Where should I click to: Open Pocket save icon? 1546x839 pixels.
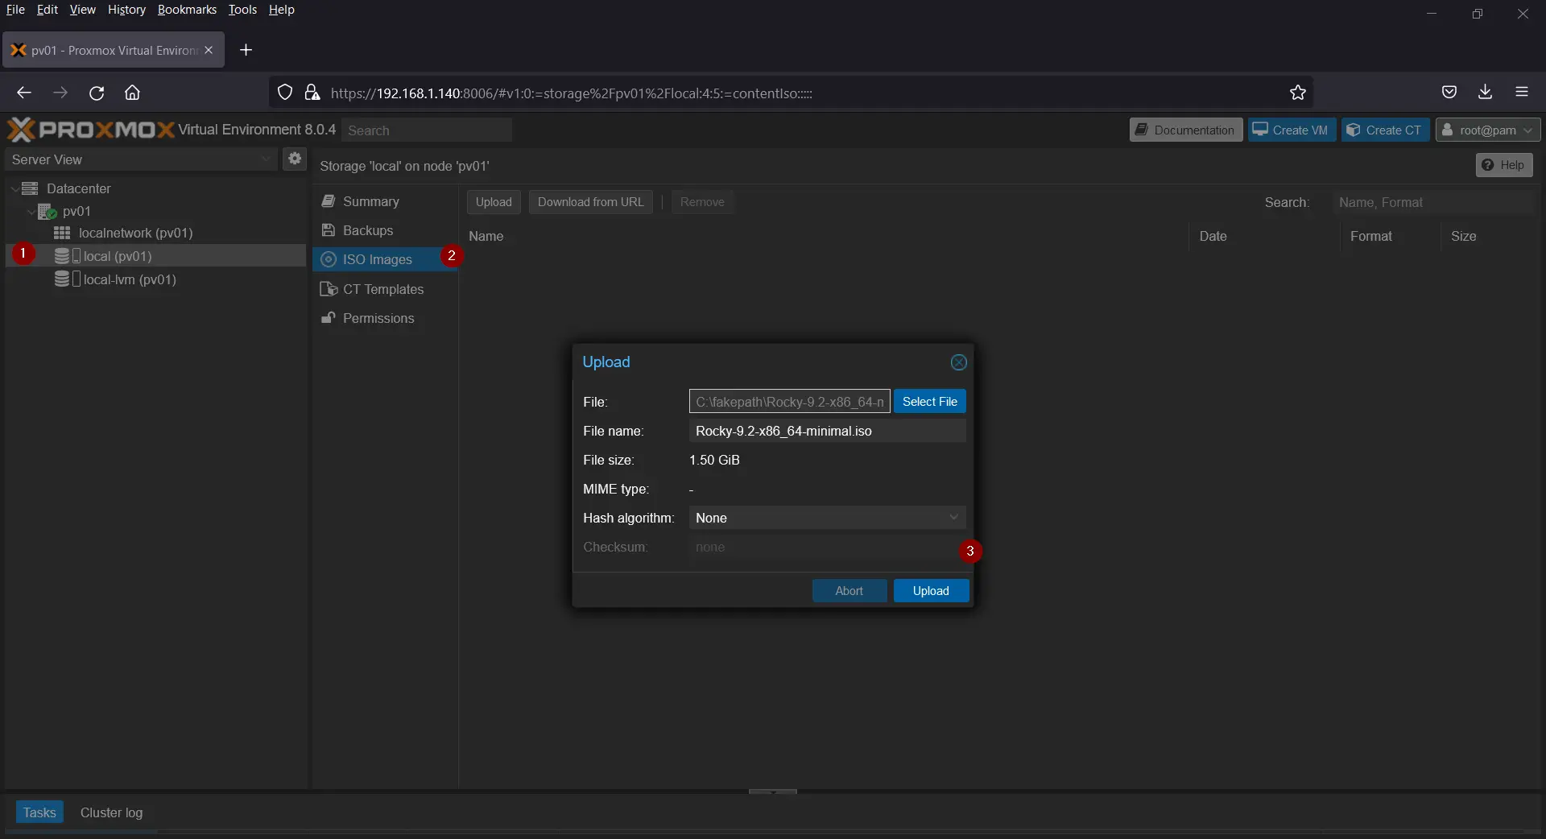point(1449,92)
